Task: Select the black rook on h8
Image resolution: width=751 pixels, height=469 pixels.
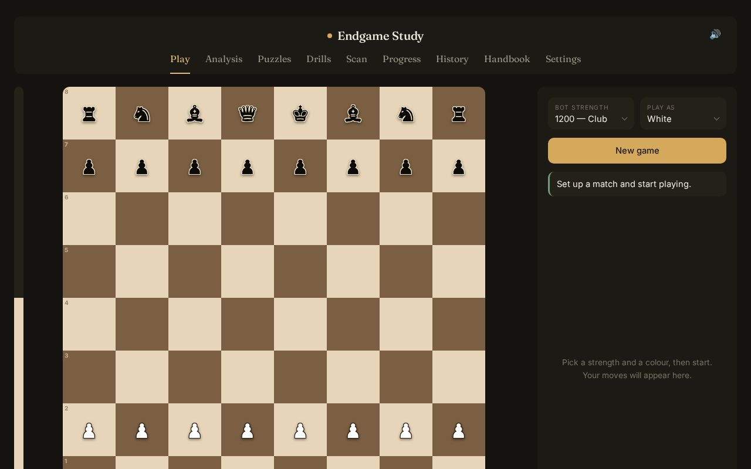Action: [459, 113]
